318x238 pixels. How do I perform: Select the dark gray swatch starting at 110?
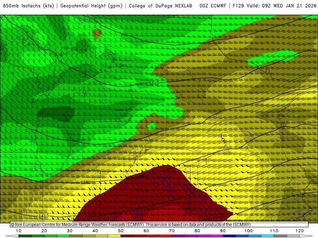click(x=280, y=236)
